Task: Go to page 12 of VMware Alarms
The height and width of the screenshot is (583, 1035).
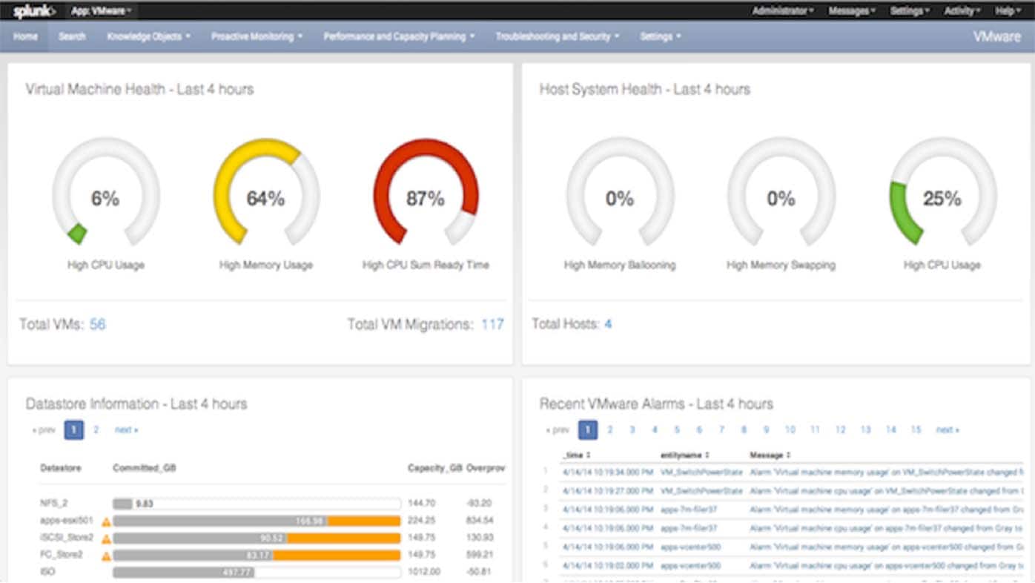Action: tap(840, 429)
